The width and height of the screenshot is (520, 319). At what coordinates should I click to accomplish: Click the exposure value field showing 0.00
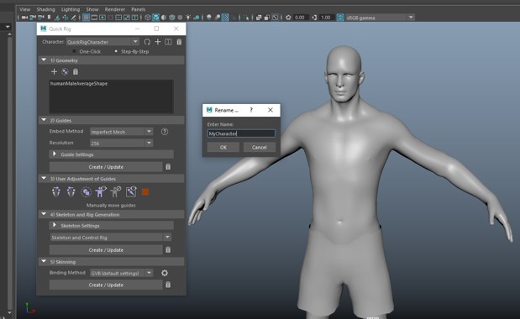[301, 18]
